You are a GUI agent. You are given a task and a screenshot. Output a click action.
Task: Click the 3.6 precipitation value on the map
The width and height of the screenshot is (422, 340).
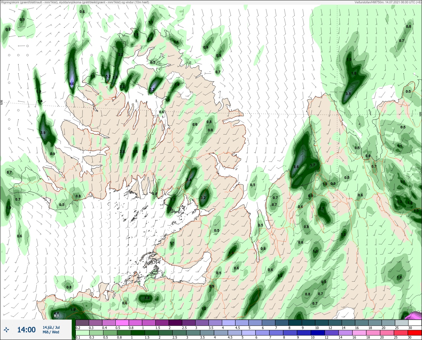click(296, 167)
